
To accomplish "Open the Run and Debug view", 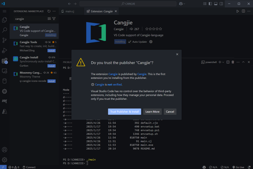I will point(4,51).
